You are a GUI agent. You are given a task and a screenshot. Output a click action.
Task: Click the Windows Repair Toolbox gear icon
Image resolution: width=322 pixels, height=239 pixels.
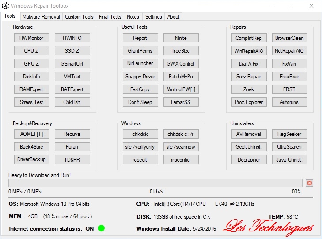5,6
